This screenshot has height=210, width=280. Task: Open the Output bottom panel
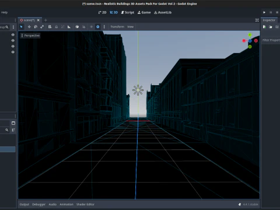pos(24,204)
